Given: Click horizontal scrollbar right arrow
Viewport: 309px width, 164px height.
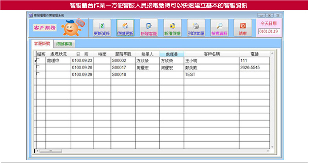Looking at the screenshot, I should (268, 151).
